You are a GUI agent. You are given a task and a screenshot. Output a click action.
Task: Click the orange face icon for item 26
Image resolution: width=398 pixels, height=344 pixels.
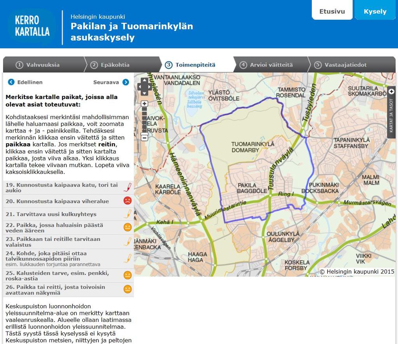point(127,289)
